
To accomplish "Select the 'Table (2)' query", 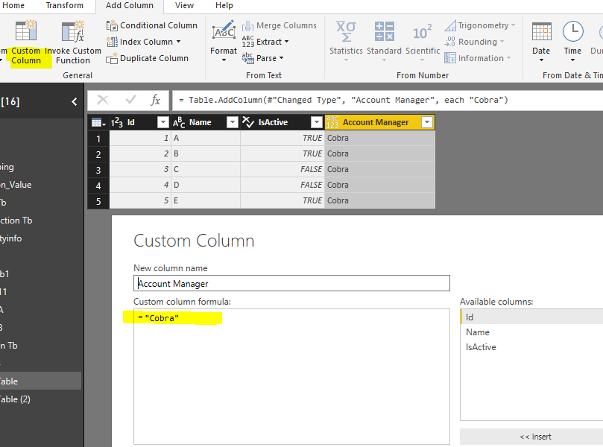I will coord(40,399).
